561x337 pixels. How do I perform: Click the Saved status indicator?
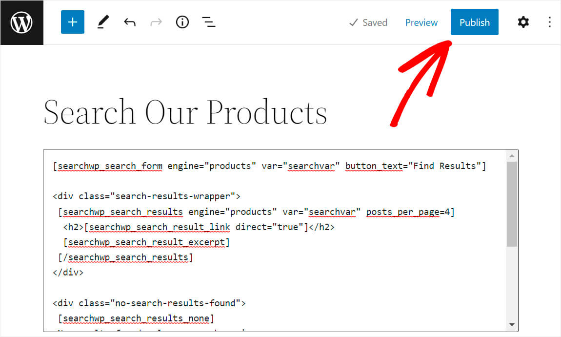coord(368,22)
